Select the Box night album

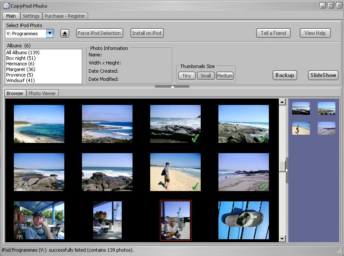coord(21,58)
